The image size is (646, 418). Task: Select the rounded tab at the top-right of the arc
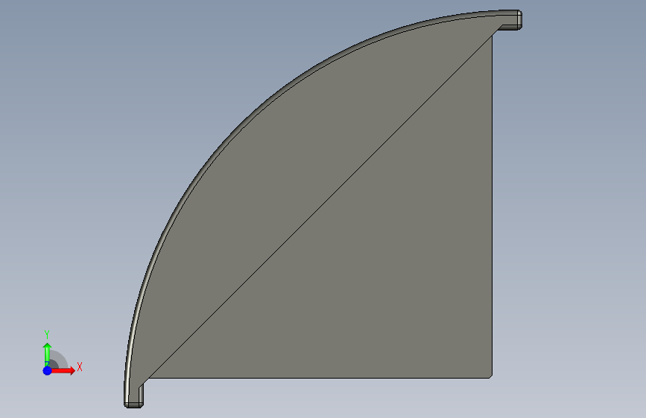pyautogui.click(x=511, y=20)
